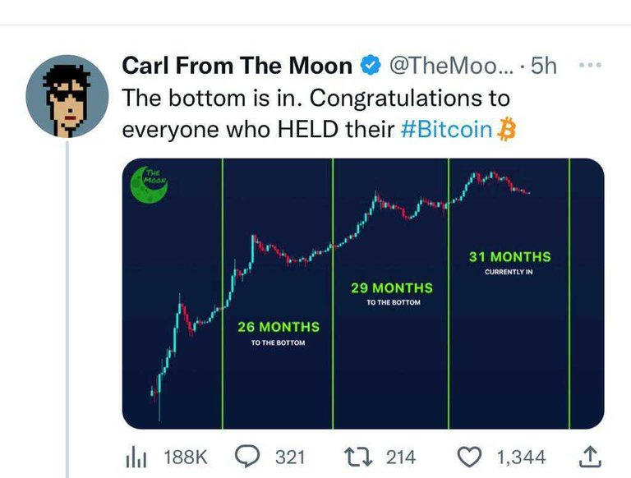Screen dimensions: 631x478
Task: Open the @TheMoo... handle link
Action: click(451, 66)
